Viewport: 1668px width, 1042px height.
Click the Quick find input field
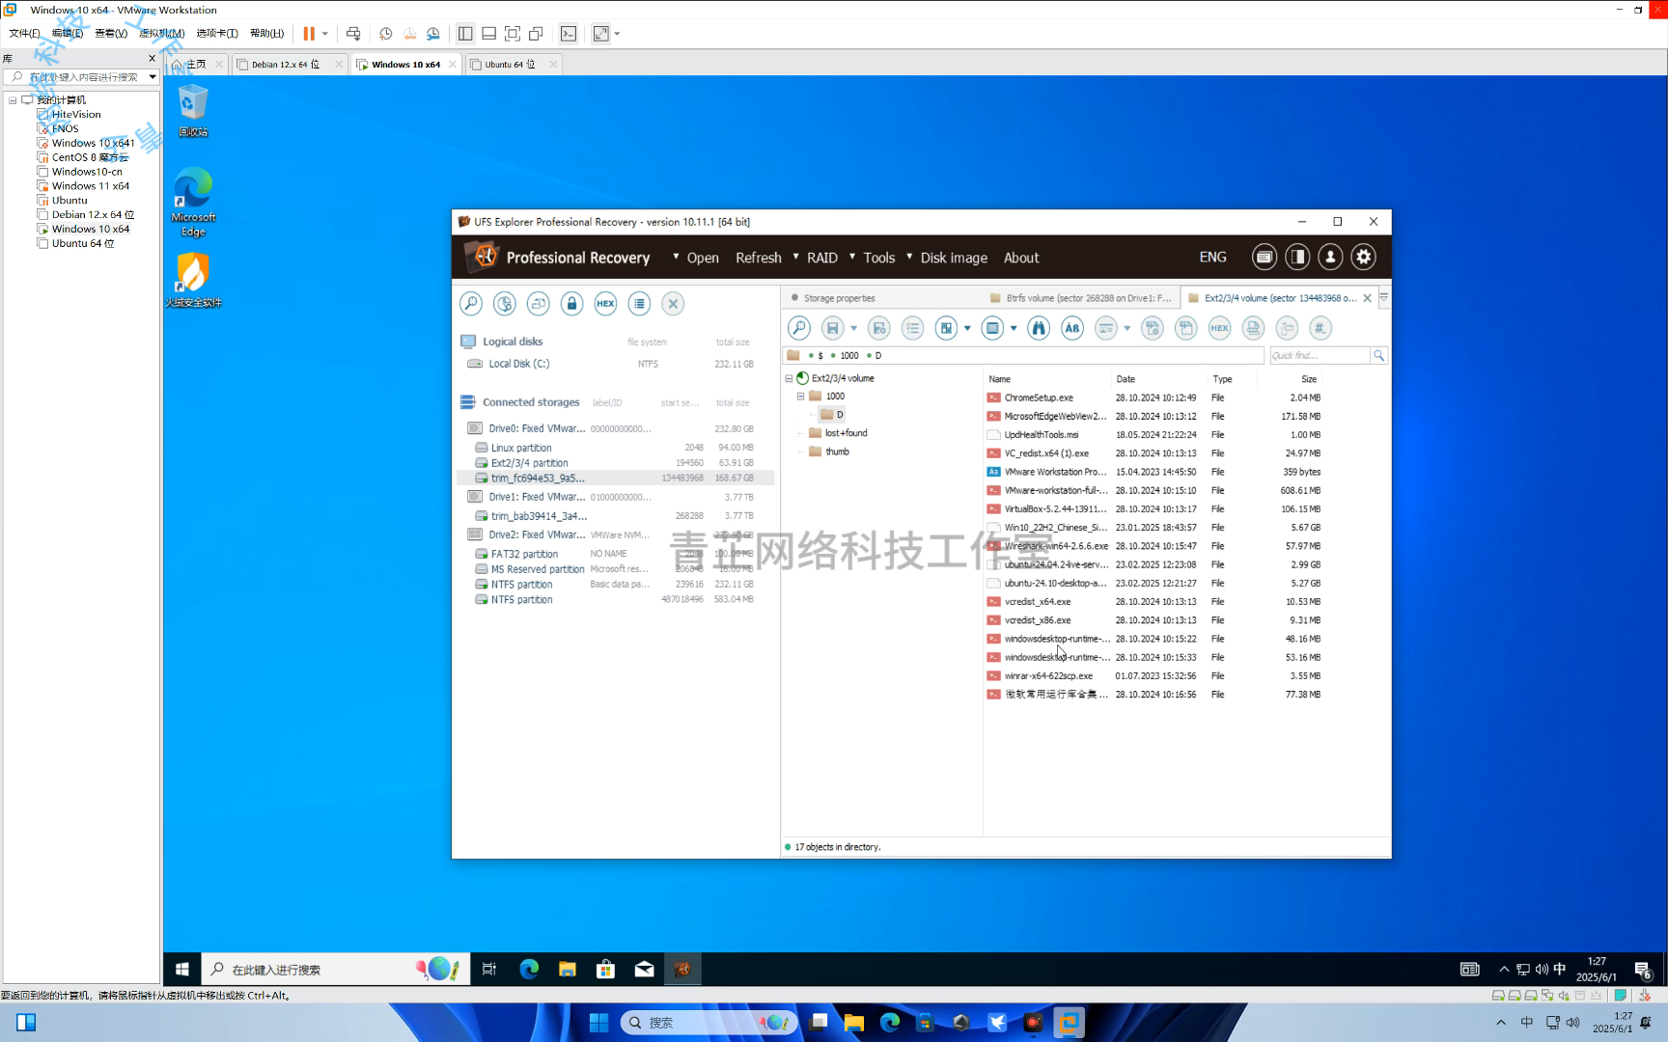click(1319, 356)
